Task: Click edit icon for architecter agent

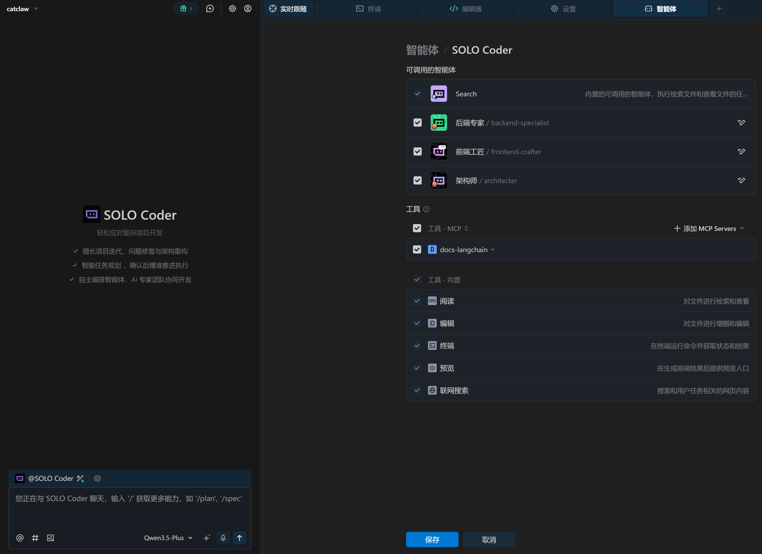Action: (741, 180)
